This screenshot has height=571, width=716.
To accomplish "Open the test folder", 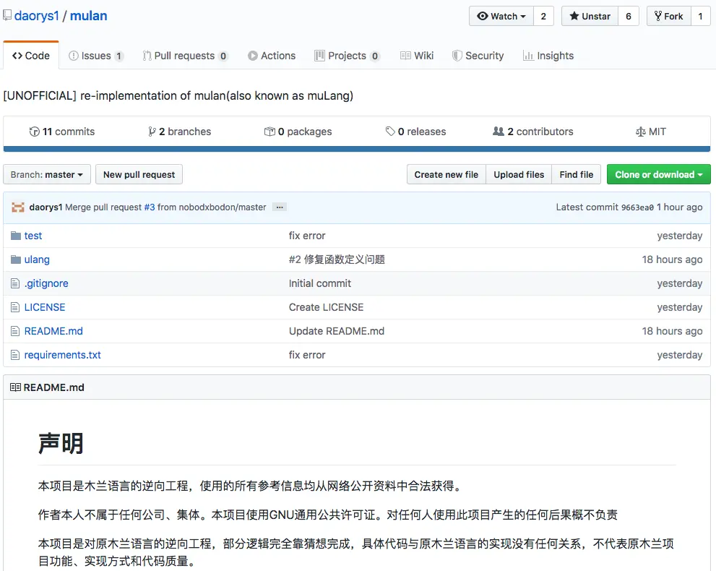I will pyautogui.click(x=33, y=236).
